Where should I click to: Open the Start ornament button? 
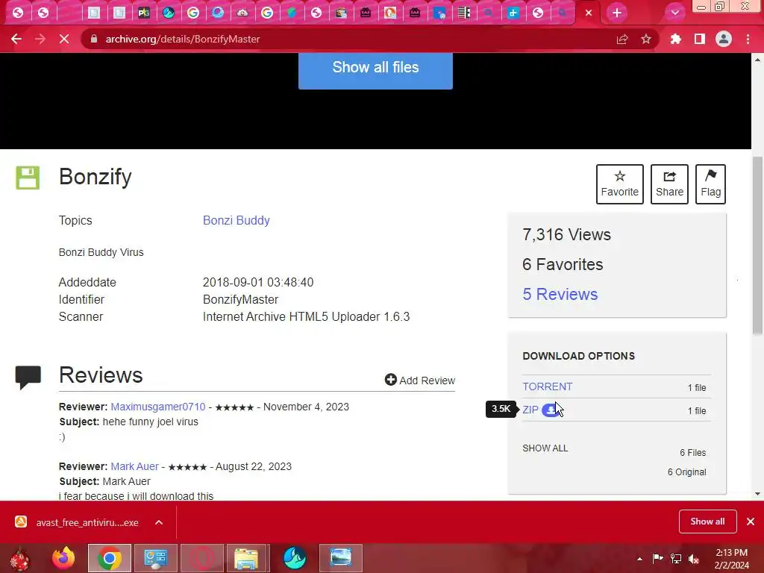(19, 558)
